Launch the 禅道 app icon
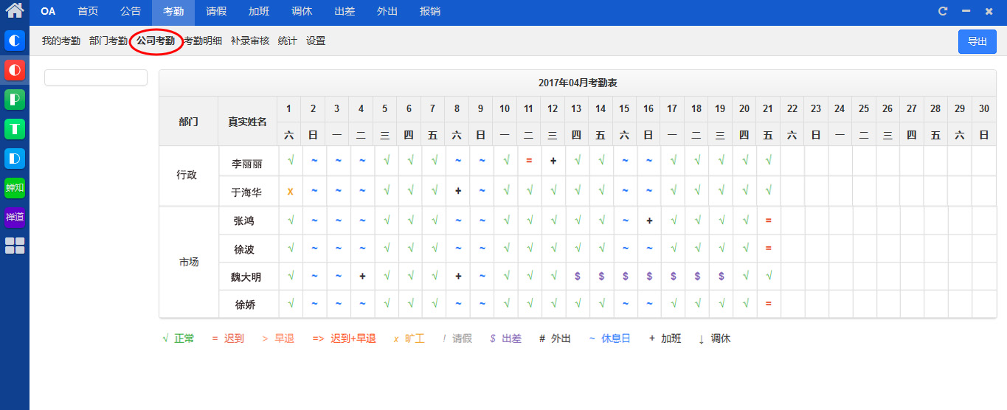Image resolution: width=1007 pixels, height=410 pixels. click(x=15, y=217)
